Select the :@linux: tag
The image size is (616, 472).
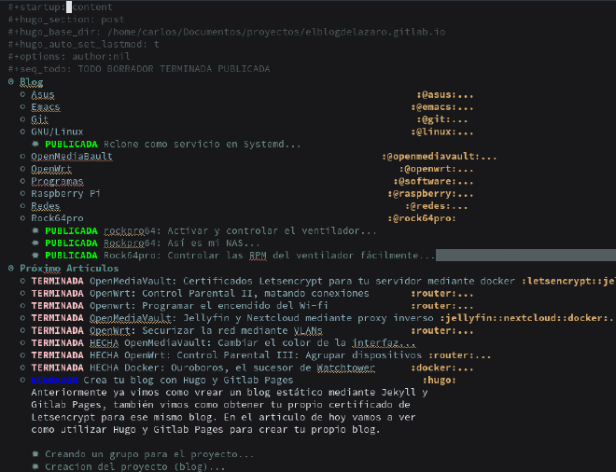tap(433, 132)
